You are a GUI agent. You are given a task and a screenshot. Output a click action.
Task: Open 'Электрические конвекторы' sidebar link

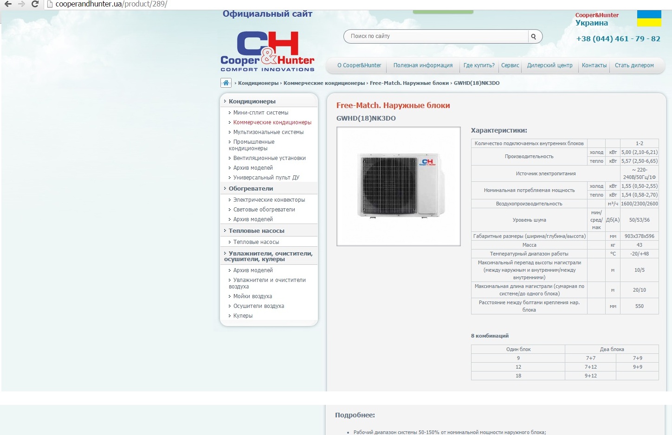269,200
